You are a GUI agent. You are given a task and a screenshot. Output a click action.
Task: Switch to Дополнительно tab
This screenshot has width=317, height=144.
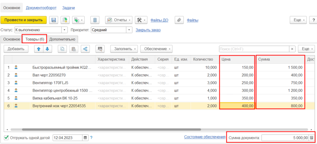[x=62, y=39]
